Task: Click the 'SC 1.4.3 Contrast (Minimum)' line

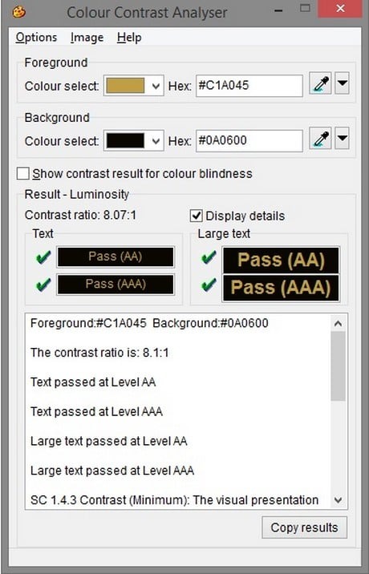Action: 174,500
